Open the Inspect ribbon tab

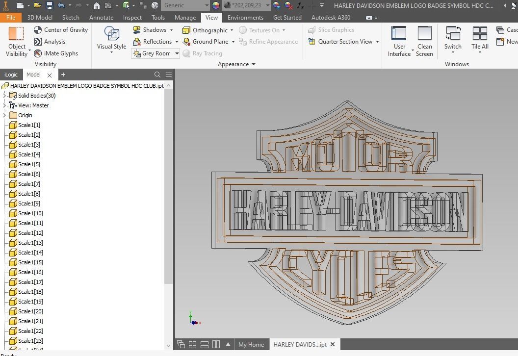132,18
